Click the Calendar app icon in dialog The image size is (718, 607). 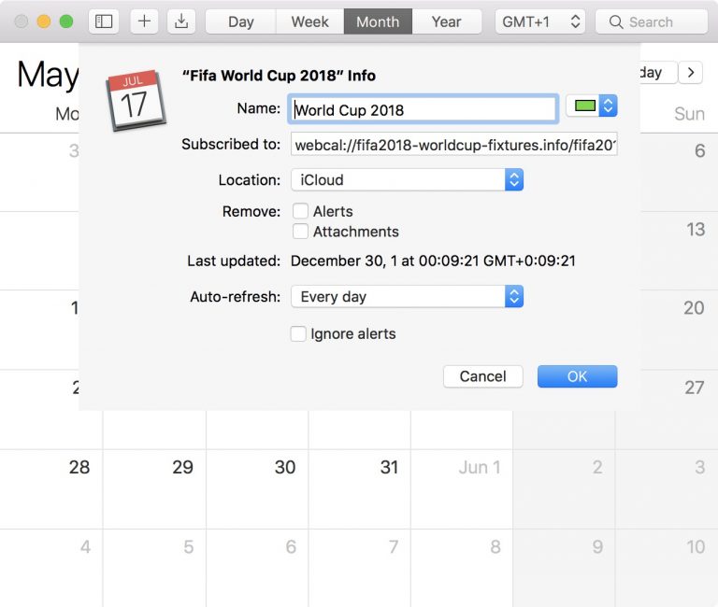coord(135,98)
